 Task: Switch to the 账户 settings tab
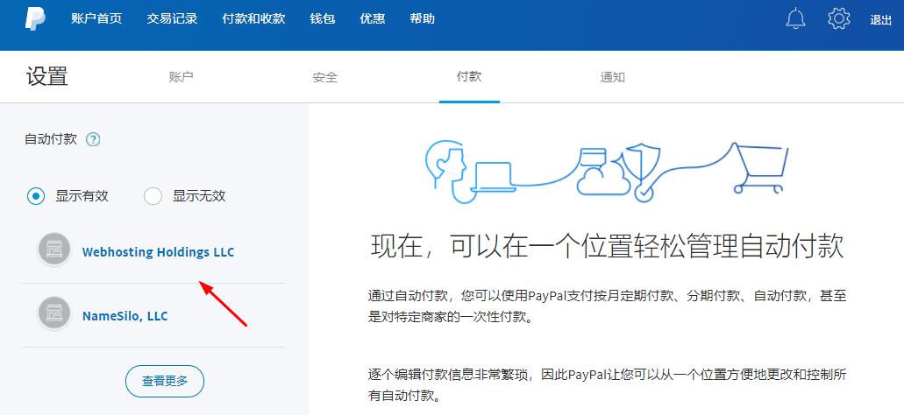pyautogui.click(x=181, y=77)
